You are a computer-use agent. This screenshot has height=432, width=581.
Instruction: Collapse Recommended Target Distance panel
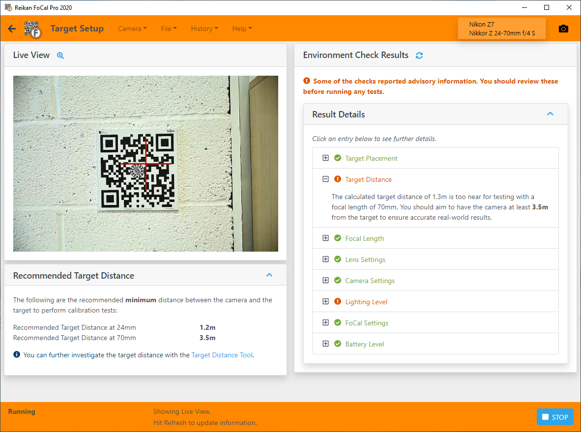click(269, 275)
